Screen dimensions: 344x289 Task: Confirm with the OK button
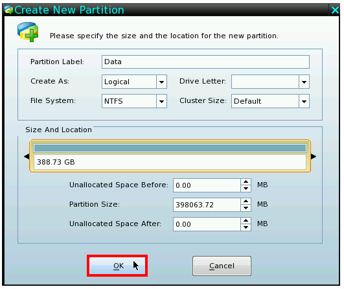point(117,266)
